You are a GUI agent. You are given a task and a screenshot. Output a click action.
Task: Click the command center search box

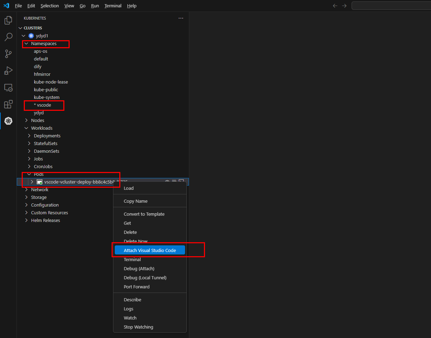[391, 6]
